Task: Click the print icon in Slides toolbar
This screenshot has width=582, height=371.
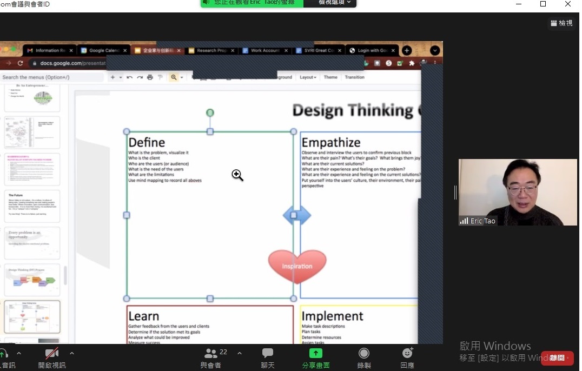Action: pyautogui.click(x=150, y=77)
